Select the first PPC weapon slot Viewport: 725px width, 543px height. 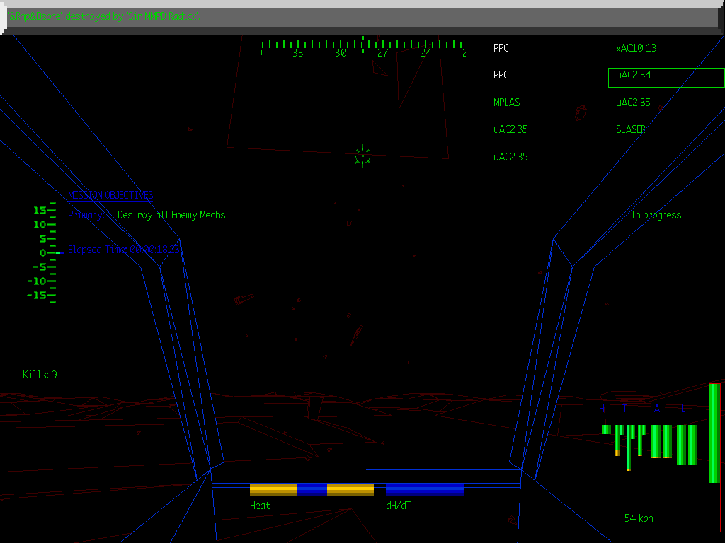[x=501, y=47]
